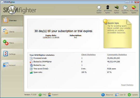Viewport: 140px width, 98px height.
Task: Switch to the Overview tab
Action: pyautogui.click(x=12, y=21)
